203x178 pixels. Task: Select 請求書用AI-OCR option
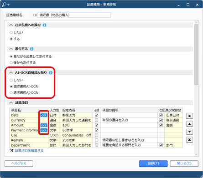(11, 92)
